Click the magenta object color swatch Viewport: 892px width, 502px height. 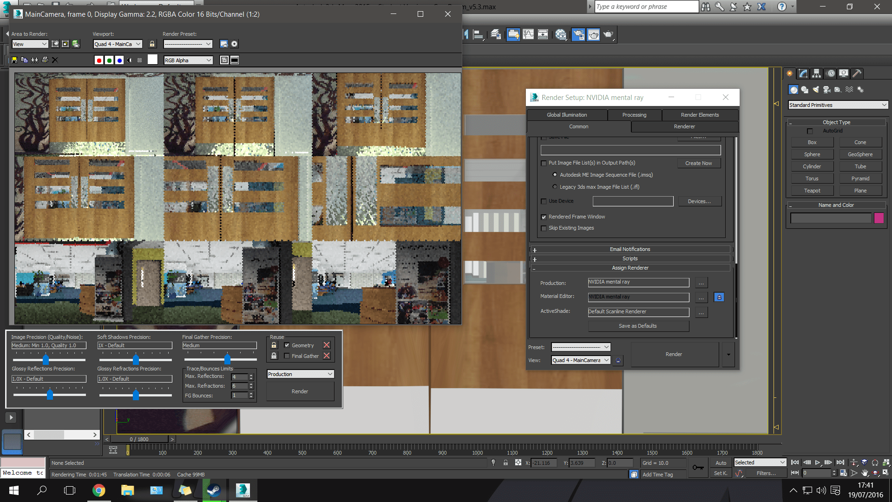pyautogui.click(x=879, y=218)
